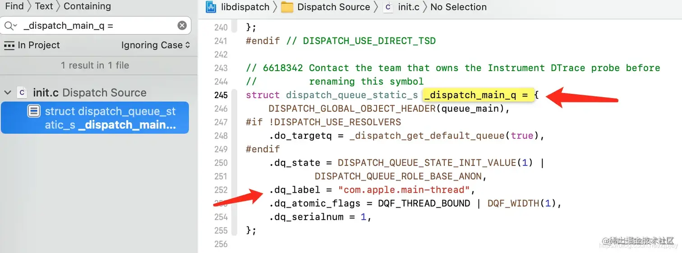Click the "com.apple.main-thread" string literal

click(x=404, y=190)
